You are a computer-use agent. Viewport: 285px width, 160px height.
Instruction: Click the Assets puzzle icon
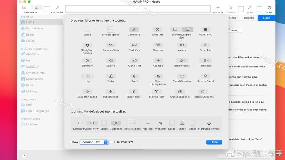click(182, 45)
